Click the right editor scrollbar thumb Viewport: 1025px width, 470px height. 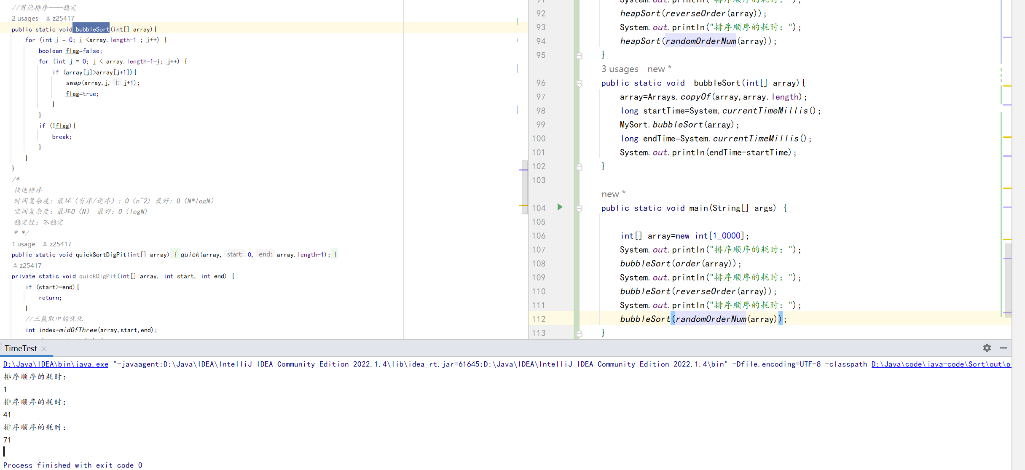[x=1008, y=280]
